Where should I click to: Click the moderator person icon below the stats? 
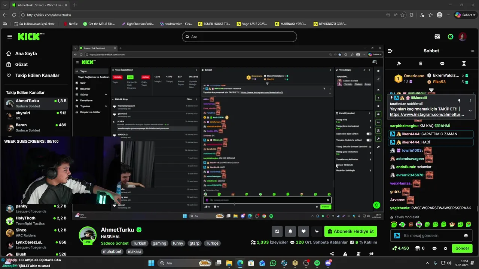(x=359, y=254)
